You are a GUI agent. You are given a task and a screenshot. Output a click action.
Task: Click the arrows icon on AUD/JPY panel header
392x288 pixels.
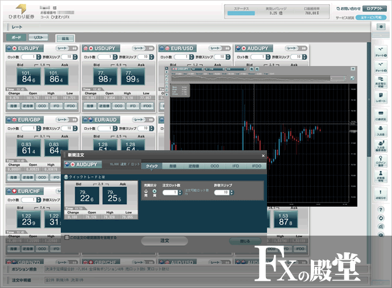(x=304, y=48)
